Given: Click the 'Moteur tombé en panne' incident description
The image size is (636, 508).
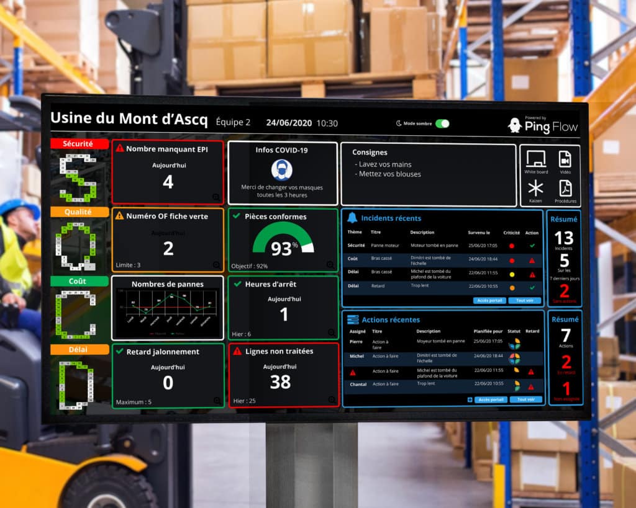Looking at the screenshot, I should click(x=434, y=246).
